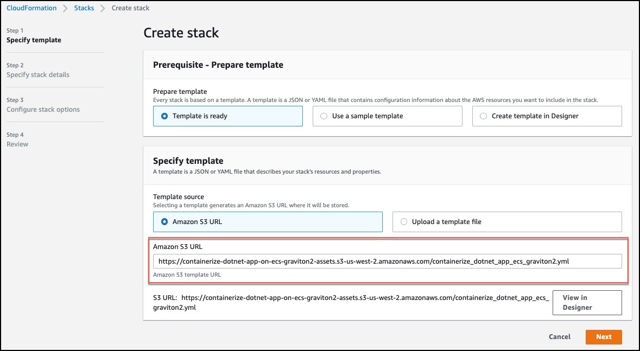Select the "Template is ready" radio option
Image resolution: width=640 pixels, height=351 pixels.
[x=228, y=116]
